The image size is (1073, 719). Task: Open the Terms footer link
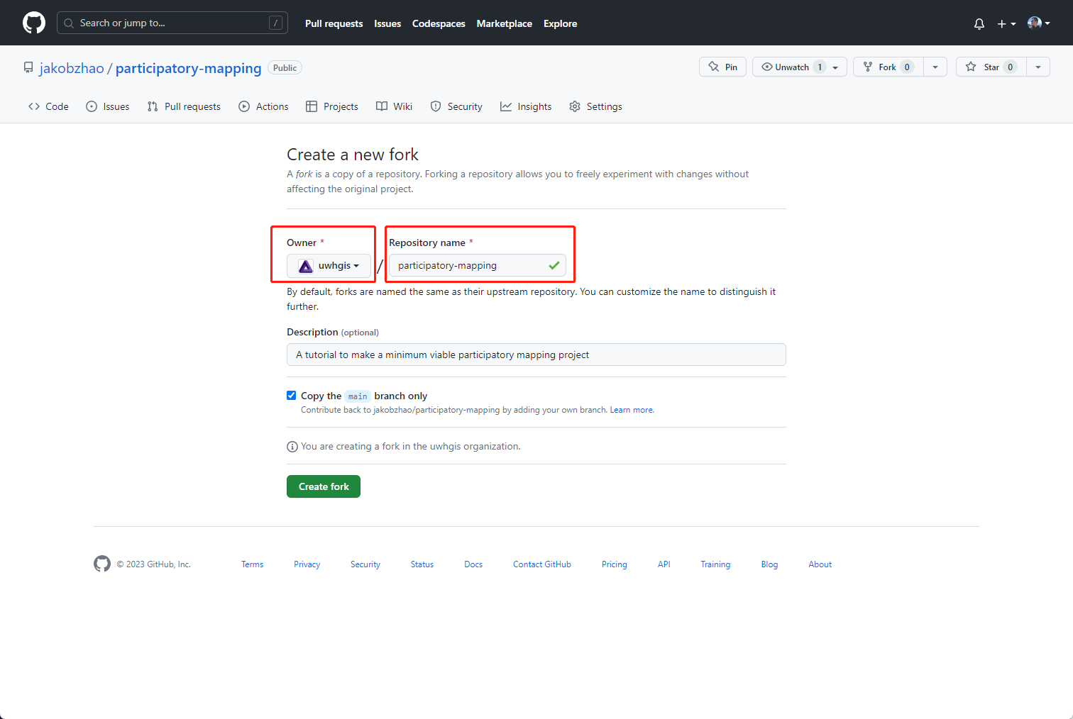[x=252, y=564]
